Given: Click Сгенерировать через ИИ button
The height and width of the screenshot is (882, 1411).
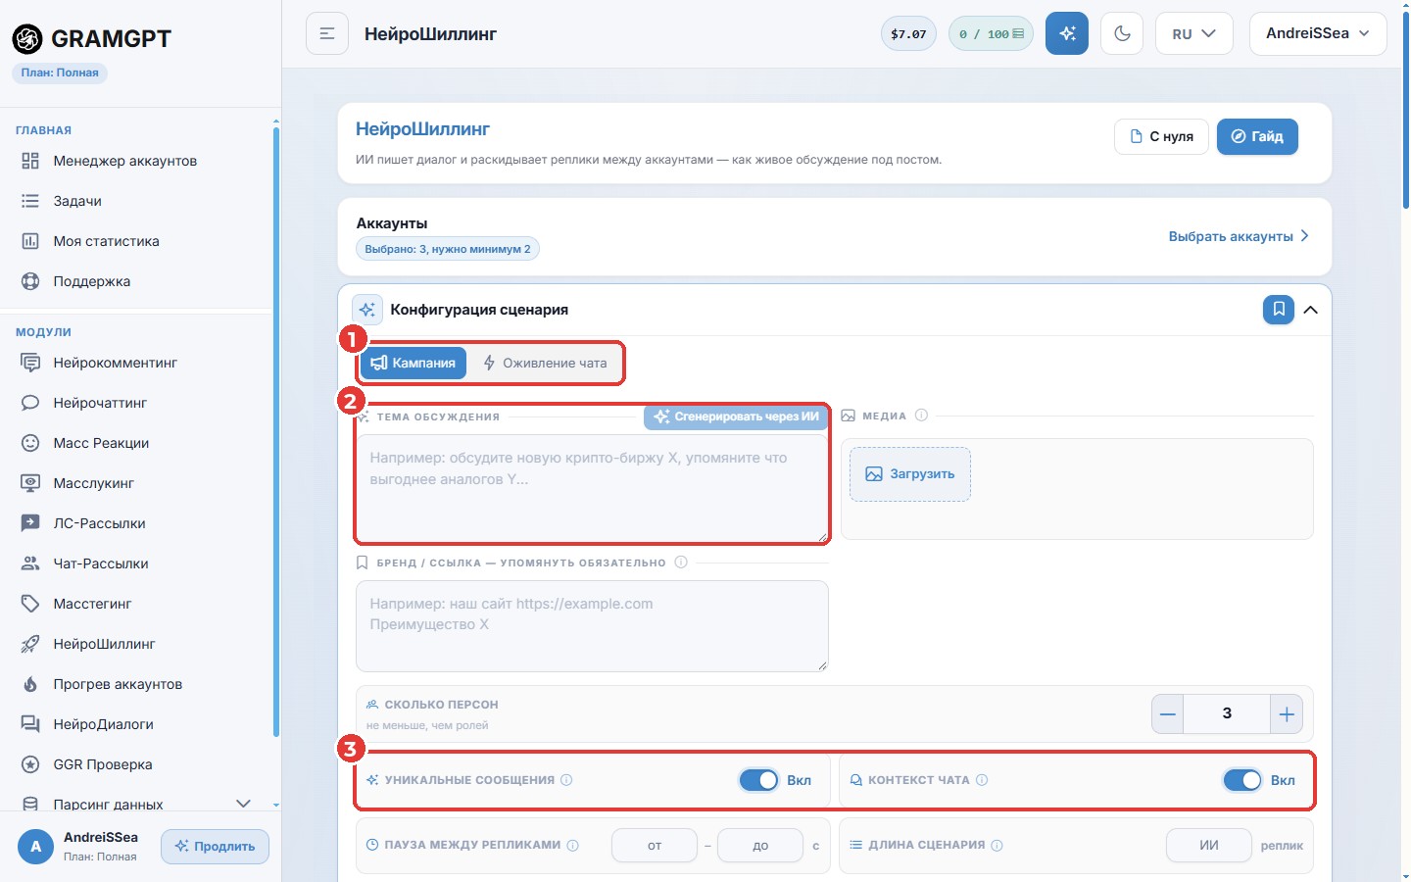Looking at the screenshot, I should tap(736, 416).
